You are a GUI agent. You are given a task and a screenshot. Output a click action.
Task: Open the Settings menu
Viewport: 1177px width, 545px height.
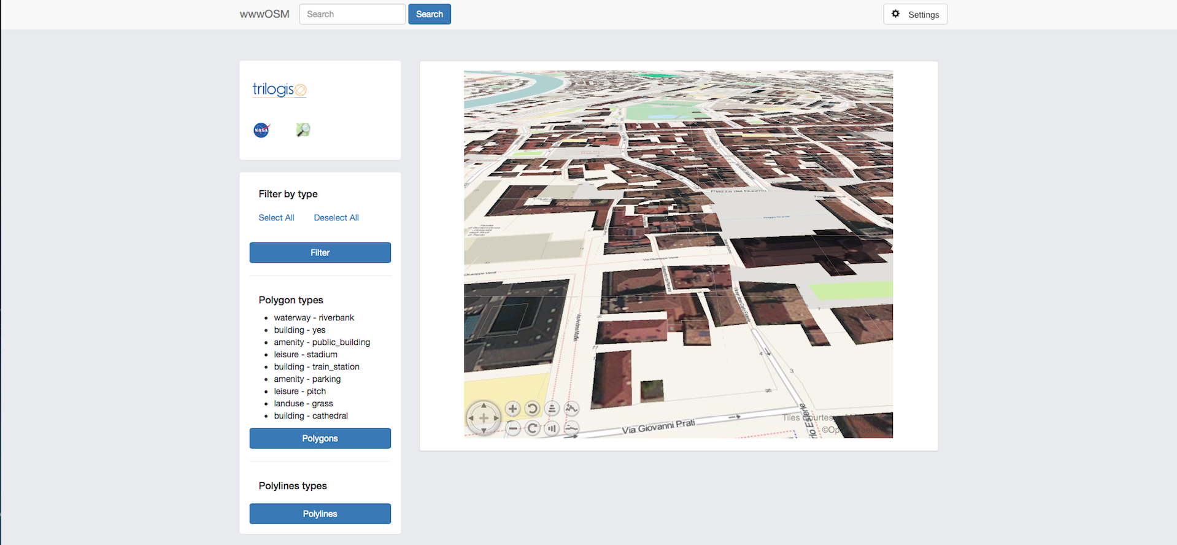915,14
